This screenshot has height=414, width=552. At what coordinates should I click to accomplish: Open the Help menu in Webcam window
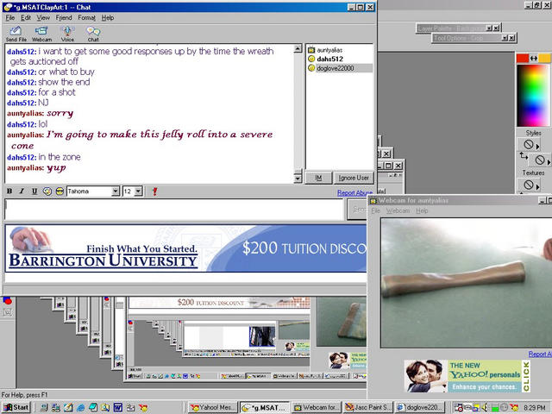click(x=422, y=210)
